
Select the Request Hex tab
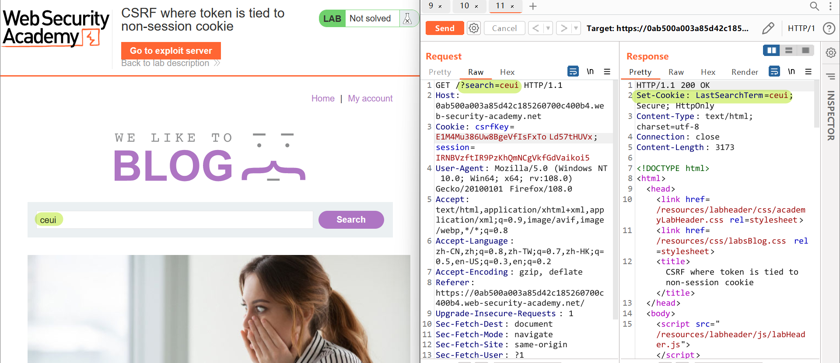(507, 72)
